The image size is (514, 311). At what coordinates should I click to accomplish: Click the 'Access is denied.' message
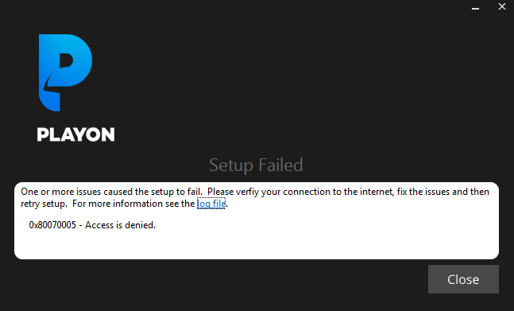click(120, 225)
